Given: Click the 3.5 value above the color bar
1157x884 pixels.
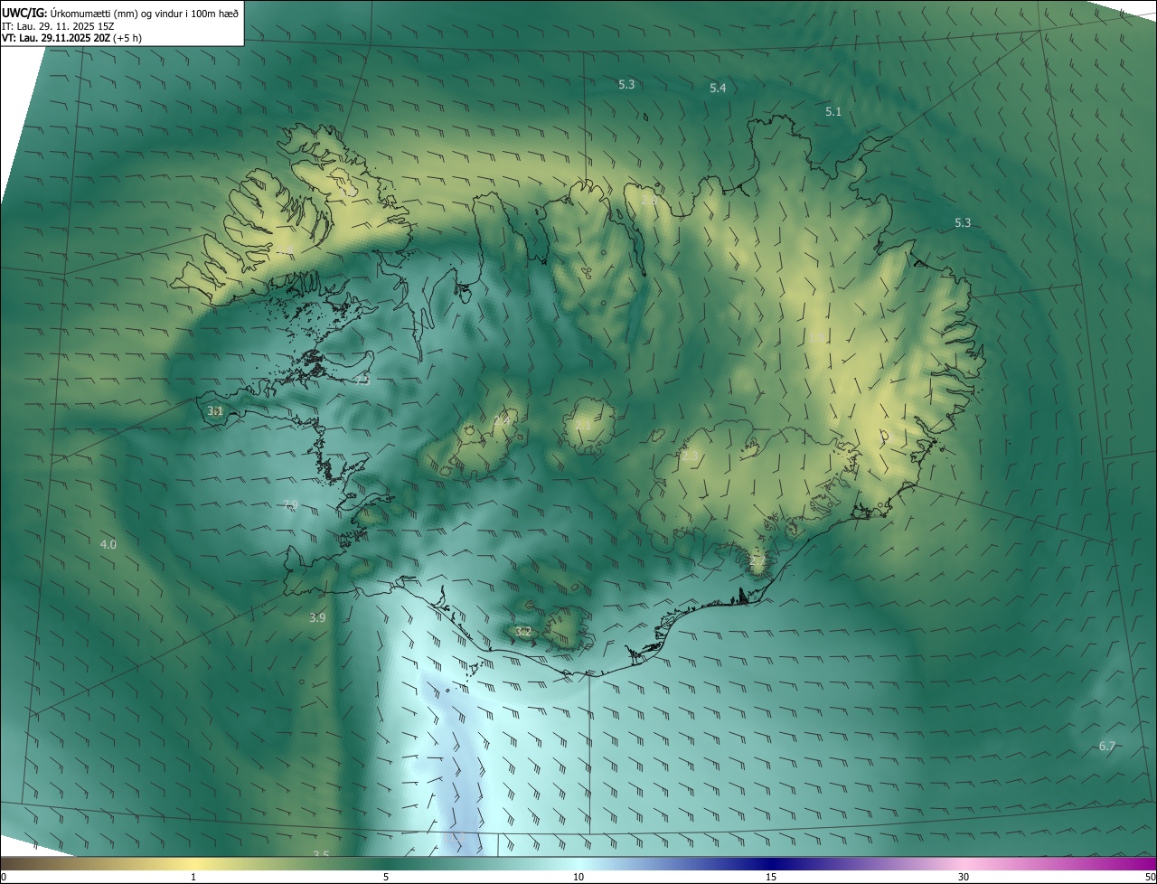Looking at the screenshot, I should [x=321, y=854].
